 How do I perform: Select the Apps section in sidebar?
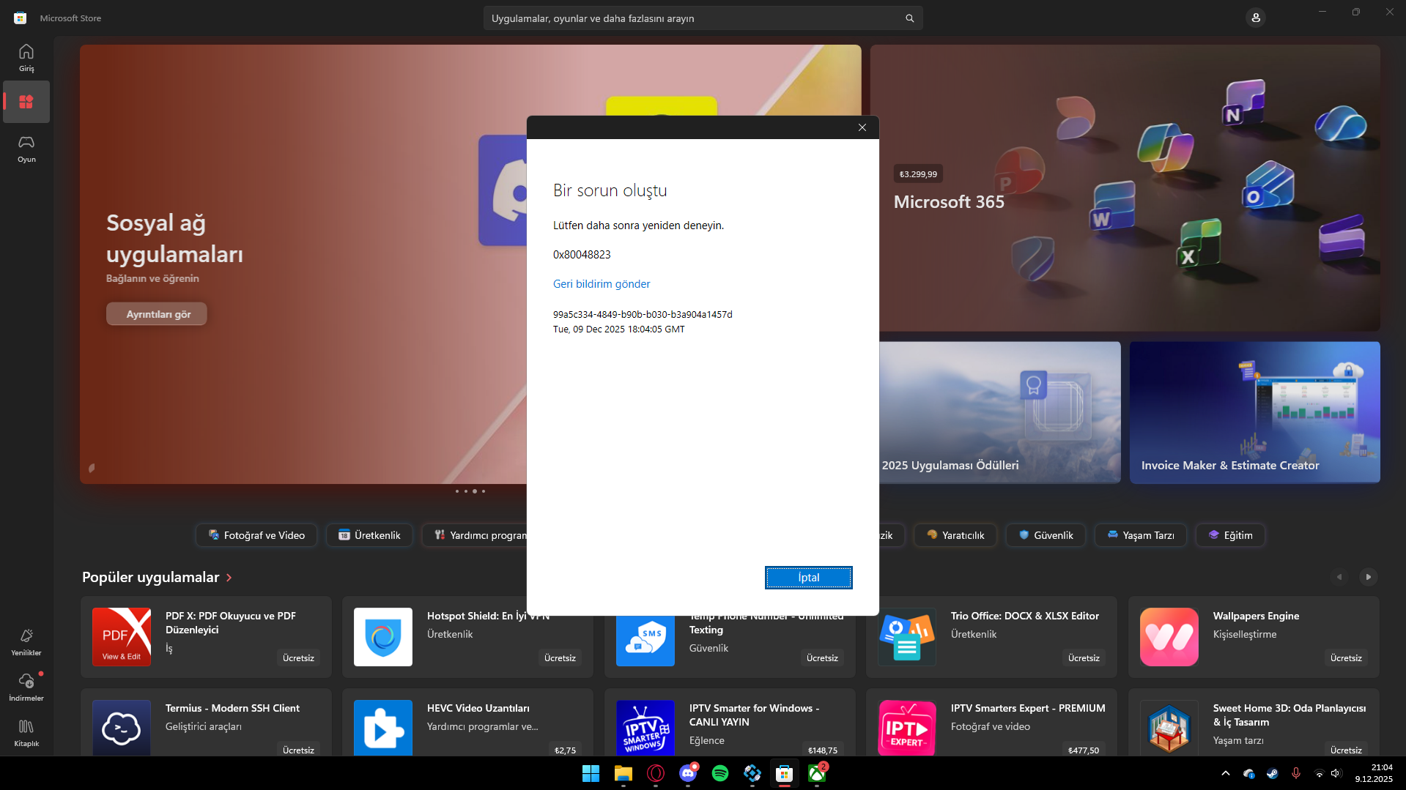point(26,102)
